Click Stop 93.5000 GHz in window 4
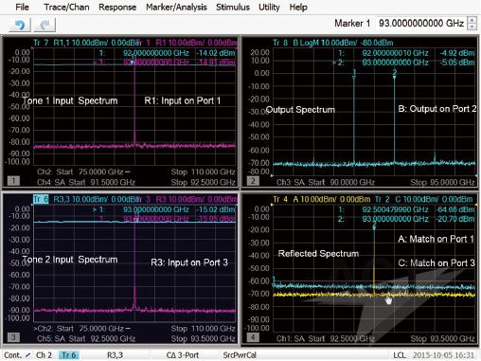This screenshot has width=481, height=361. [442, 338]
